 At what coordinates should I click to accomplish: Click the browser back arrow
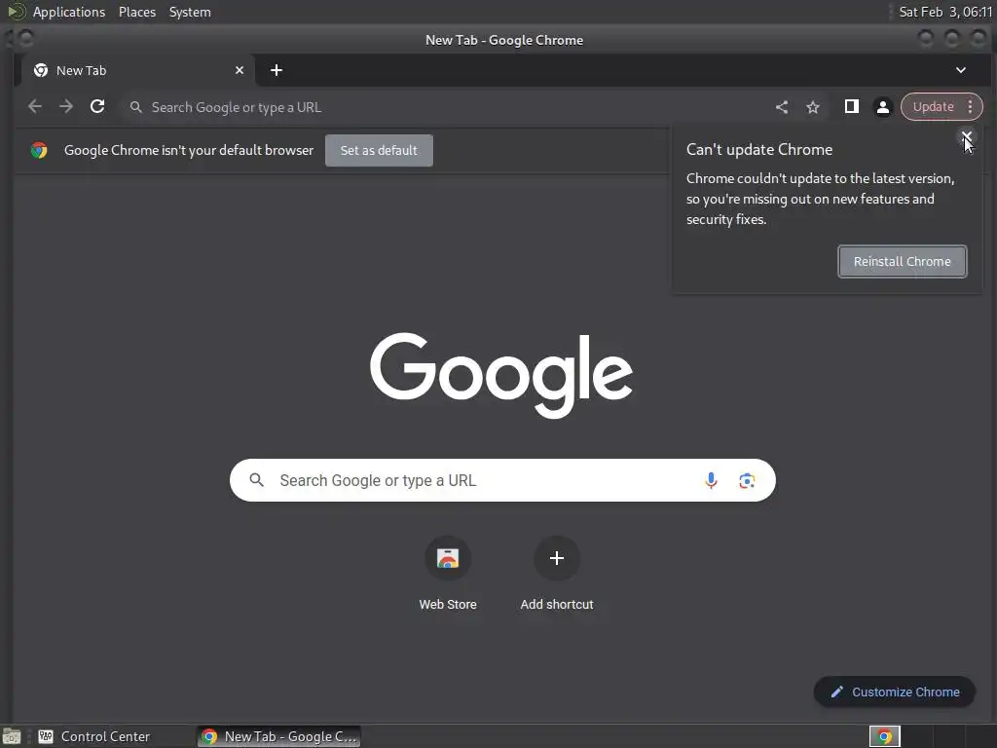35,107
